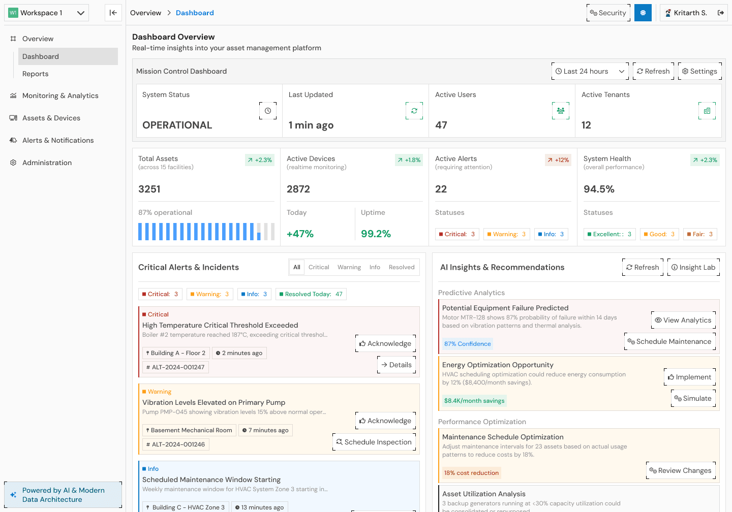
Task: Click the $8.4K/month savings badge
Action: (x=474, y=401)
